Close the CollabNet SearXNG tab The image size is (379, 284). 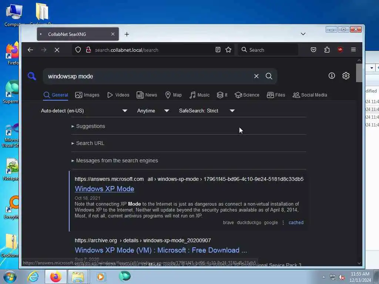tap(113, 34)
